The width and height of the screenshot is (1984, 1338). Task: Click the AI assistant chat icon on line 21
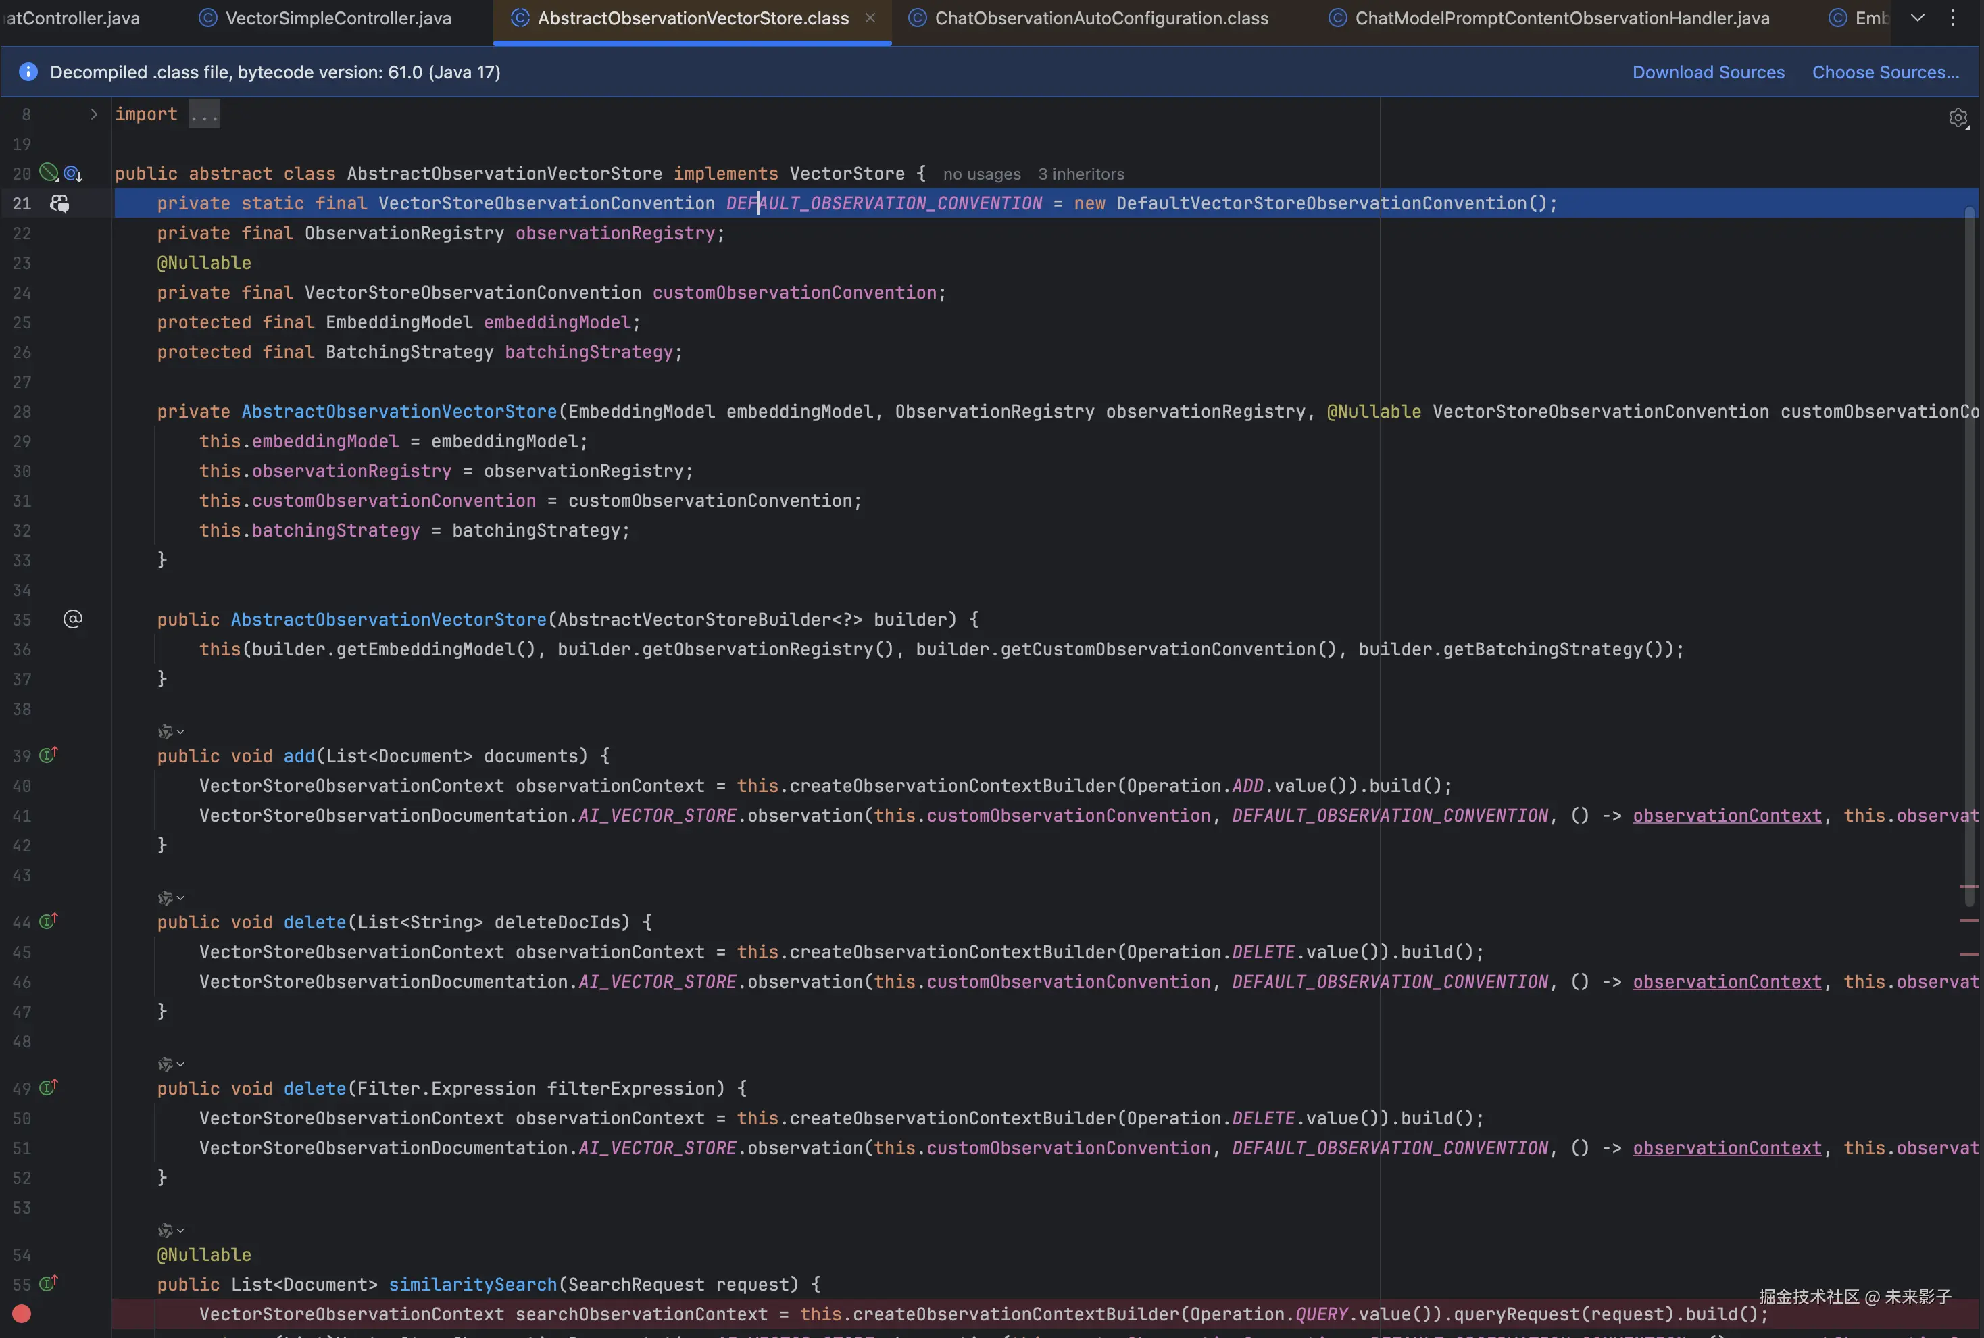(x=59, y=203)
